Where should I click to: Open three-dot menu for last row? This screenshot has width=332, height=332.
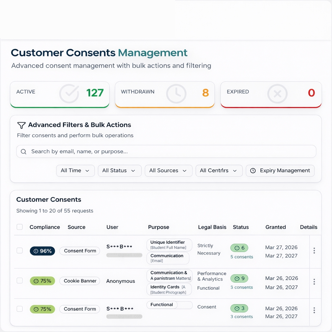click(314, 310)
